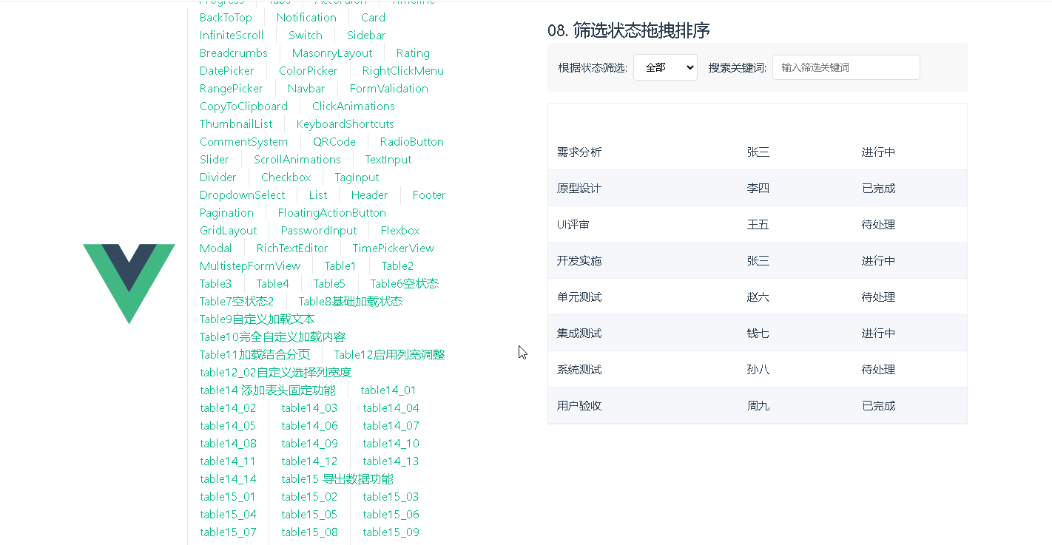Open the table15 导出数据功能 demo

coord(337,478)
